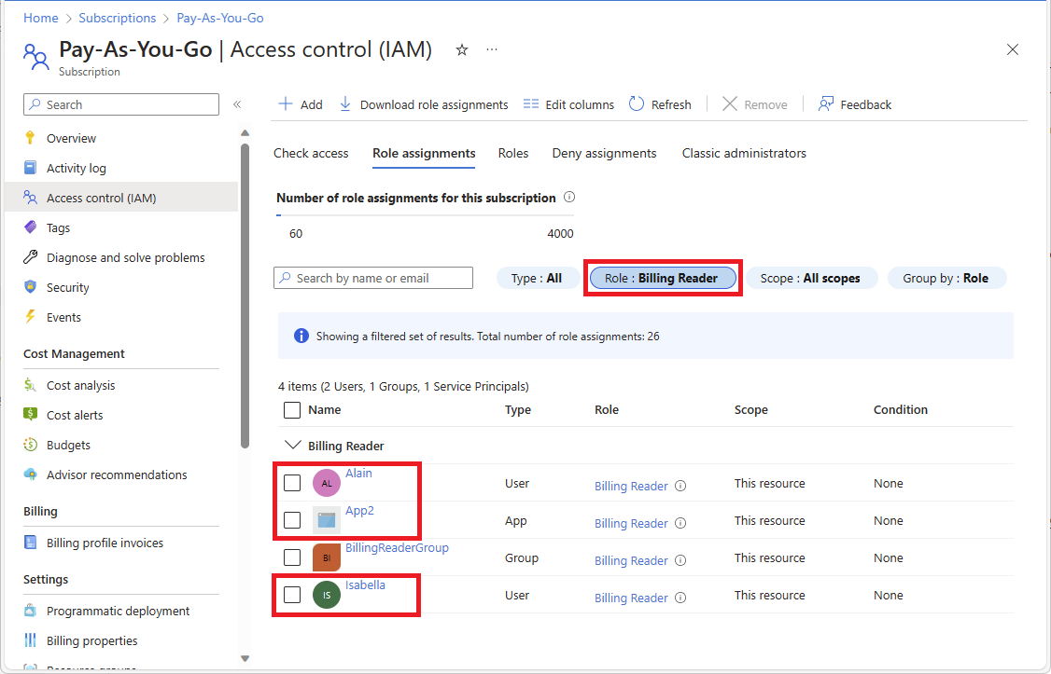1051x674 pixels.
Task: Click Download role assignments
Action: tap(424, 104)
